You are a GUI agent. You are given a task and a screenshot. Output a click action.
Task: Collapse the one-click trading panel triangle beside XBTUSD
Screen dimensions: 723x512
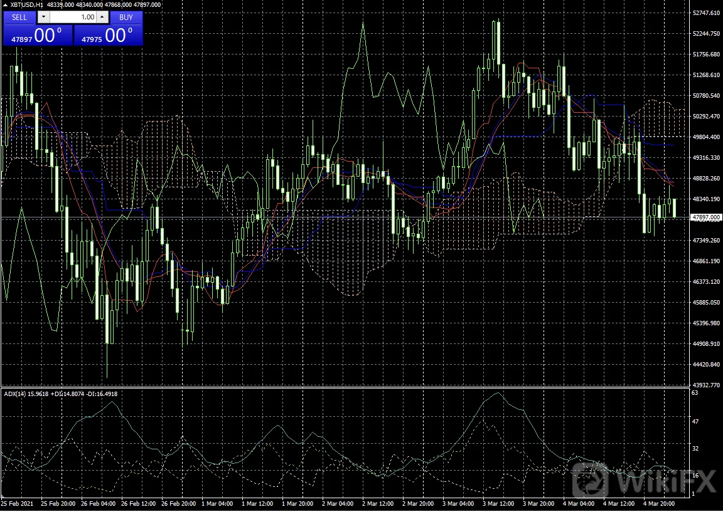click(5, 4)
